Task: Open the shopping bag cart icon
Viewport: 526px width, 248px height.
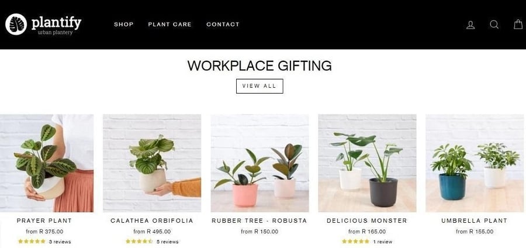Action: pyautogui.click(x=518, y=24)
